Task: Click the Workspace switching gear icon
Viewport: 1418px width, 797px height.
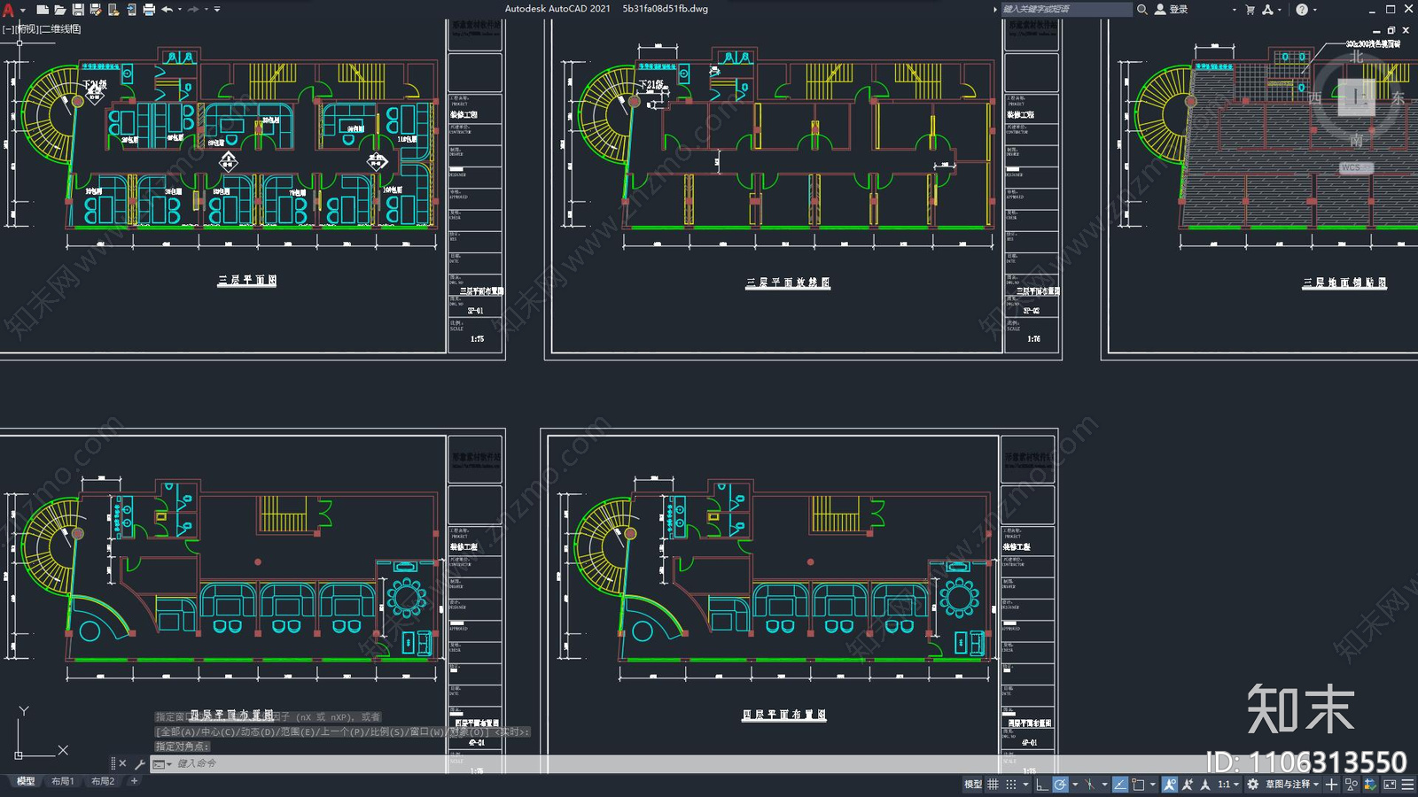Action: (1252, 785)
